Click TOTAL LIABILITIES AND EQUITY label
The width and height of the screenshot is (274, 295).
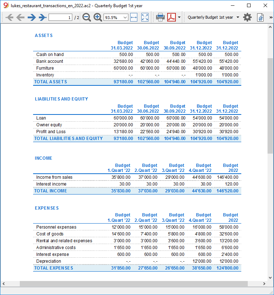tap(68, 139)
